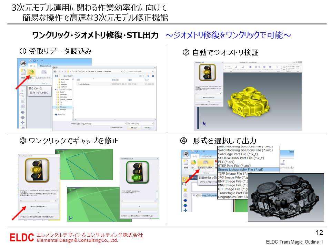Click the yellow traffic light icon in panel 2
The image size is (331, 248).
click(207, 73)
